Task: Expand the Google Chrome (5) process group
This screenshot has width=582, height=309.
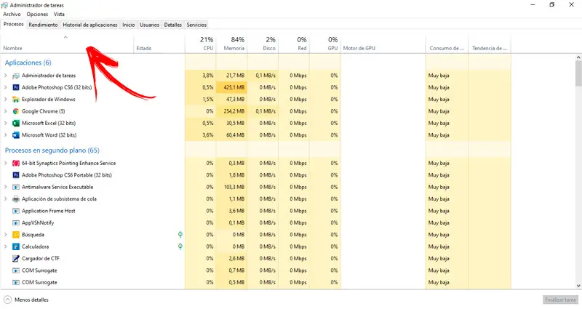Action: (6, 111)
